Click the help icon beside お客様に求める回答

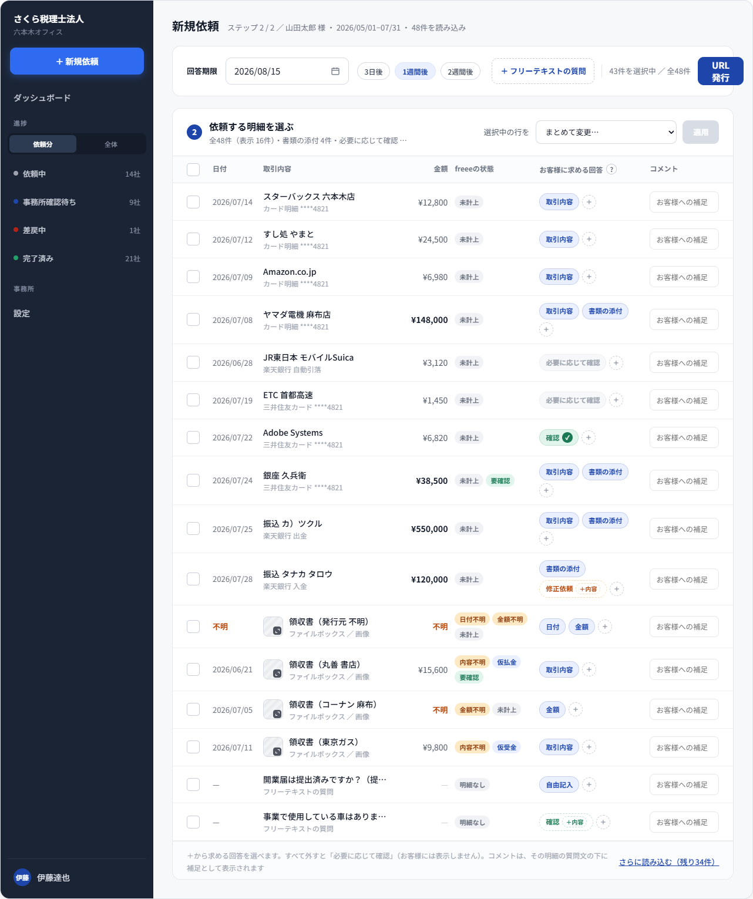point(611,169)
